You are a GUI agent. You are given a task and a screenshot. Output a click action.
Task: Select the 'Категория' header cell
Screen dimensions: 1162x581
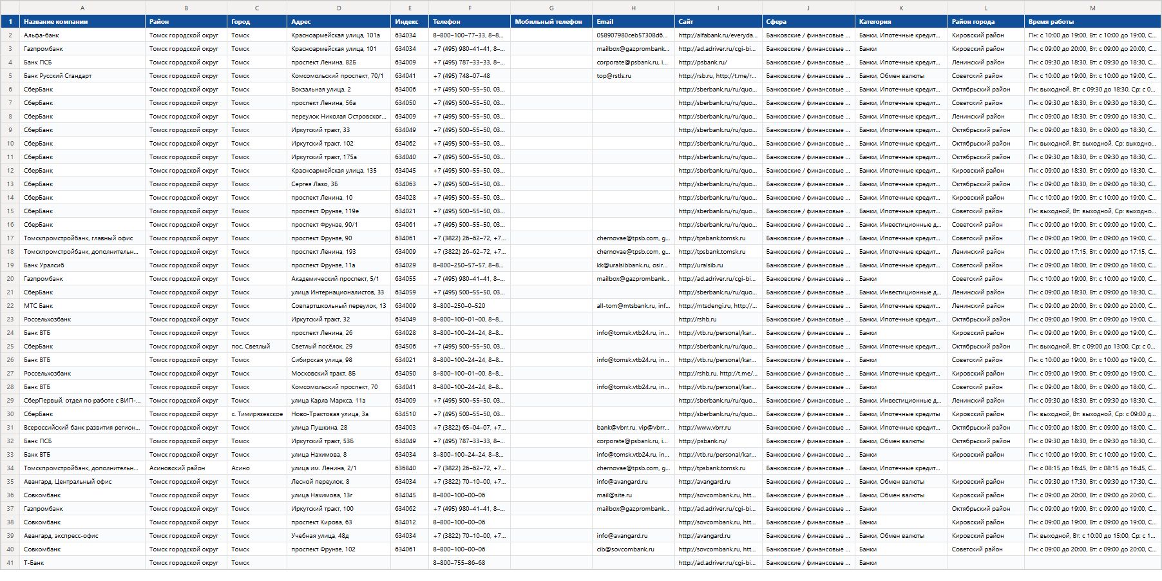[901, 22]
